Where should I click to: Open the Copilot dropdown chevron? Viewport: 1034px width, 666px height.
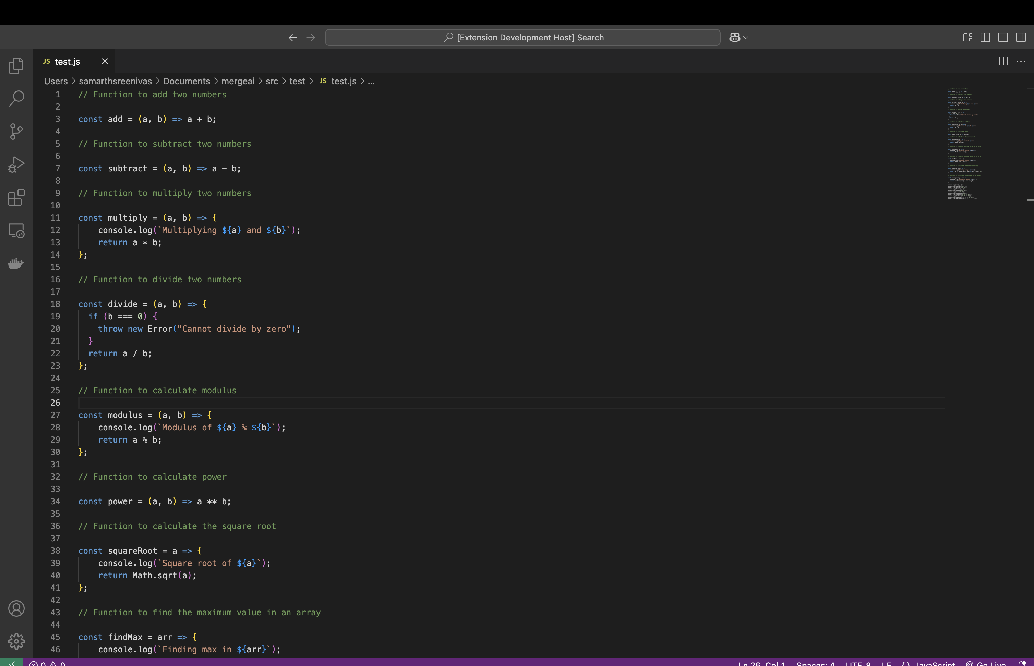[x=746, y=38]
